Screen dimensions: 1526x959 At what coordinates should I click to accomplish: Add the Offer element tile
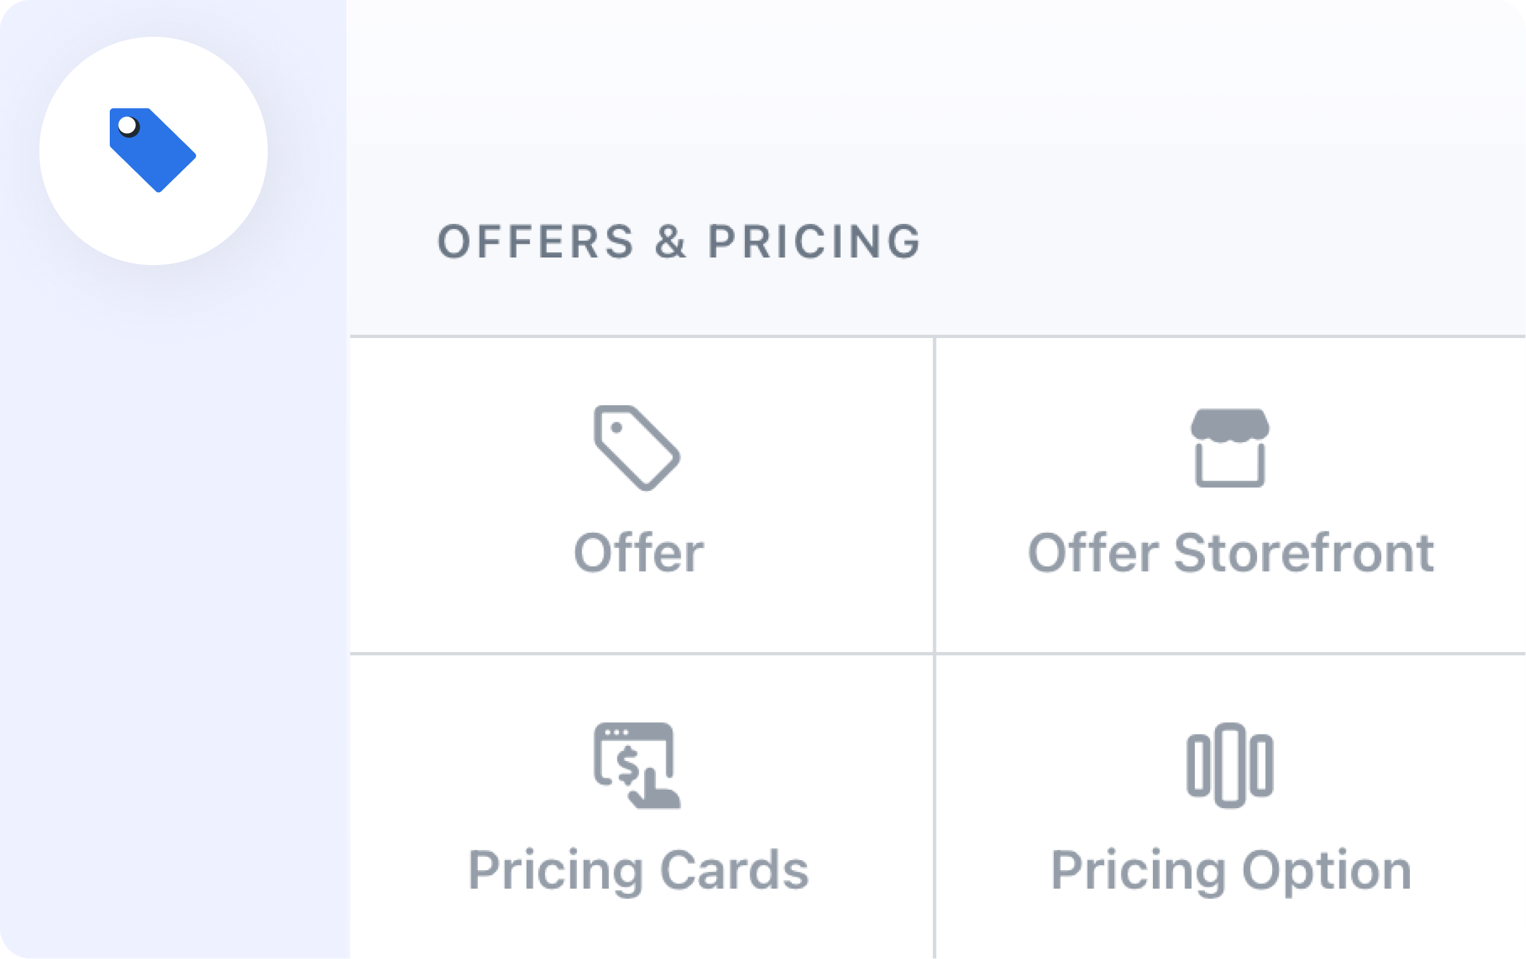[x=641, y=495]
